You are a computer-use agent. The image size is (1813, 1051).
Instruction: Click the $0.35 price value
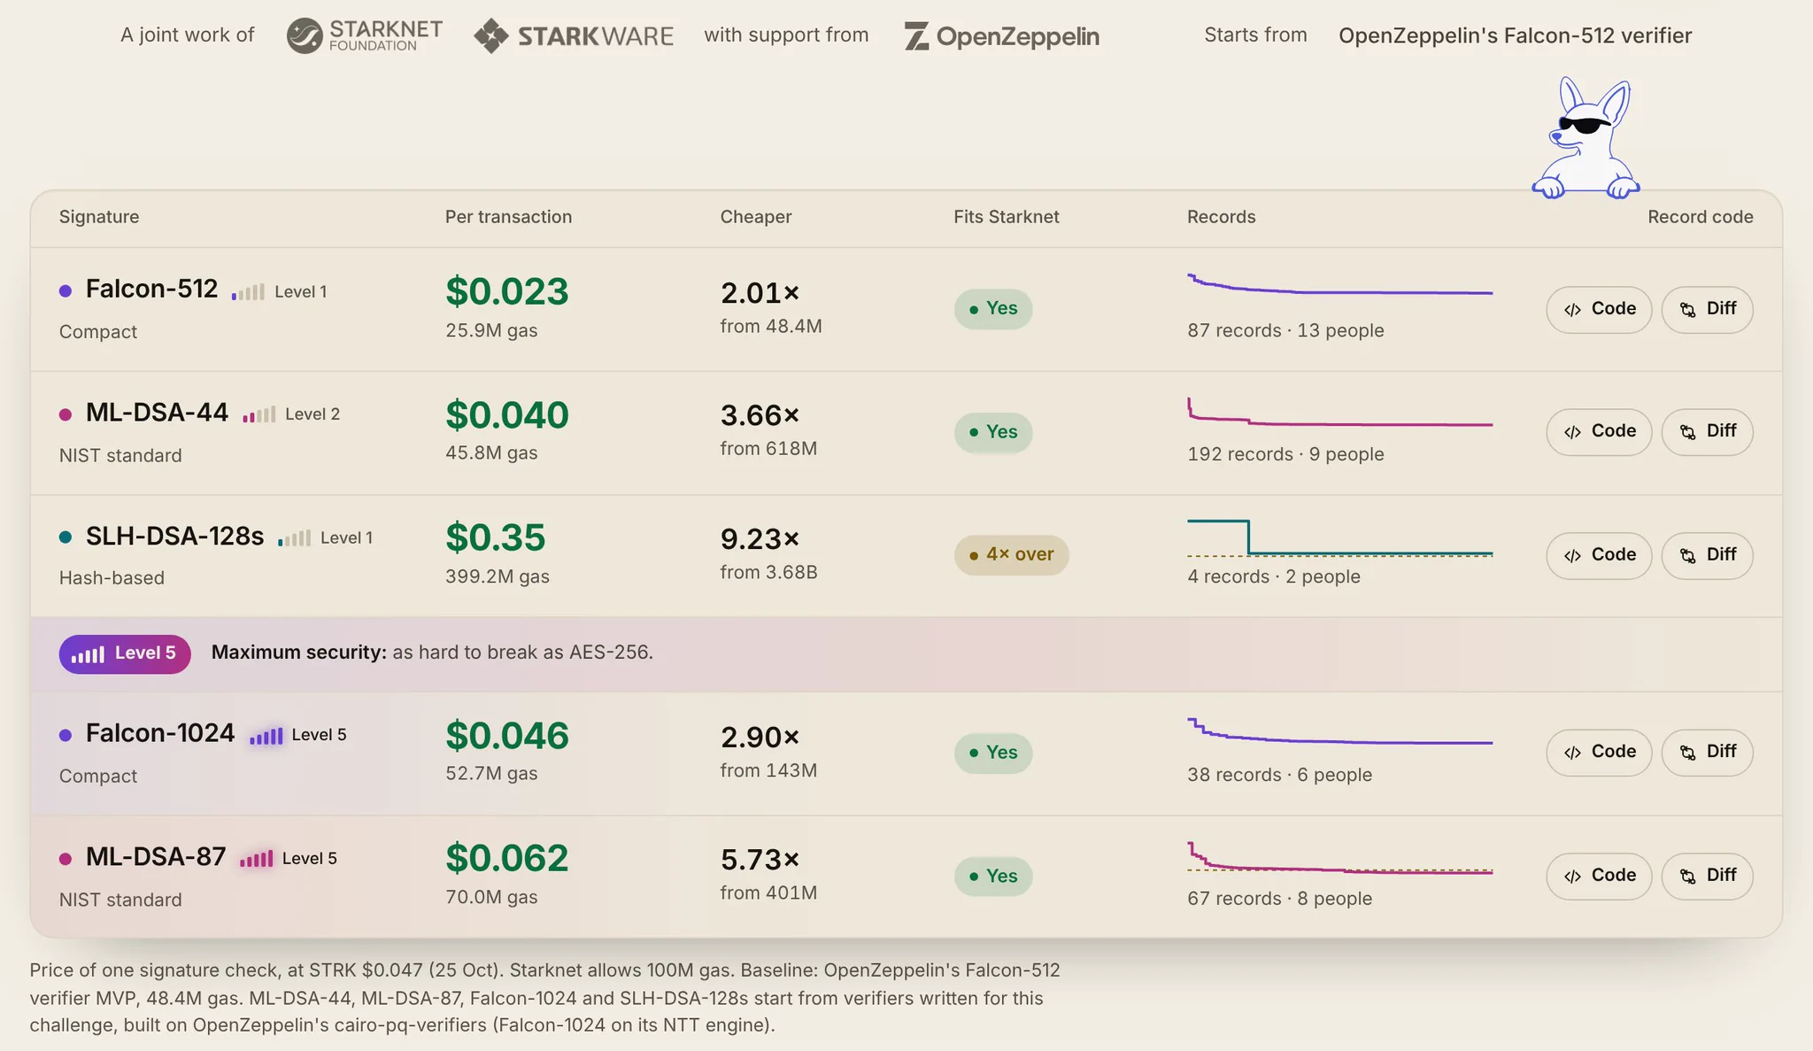coord(496,537)
